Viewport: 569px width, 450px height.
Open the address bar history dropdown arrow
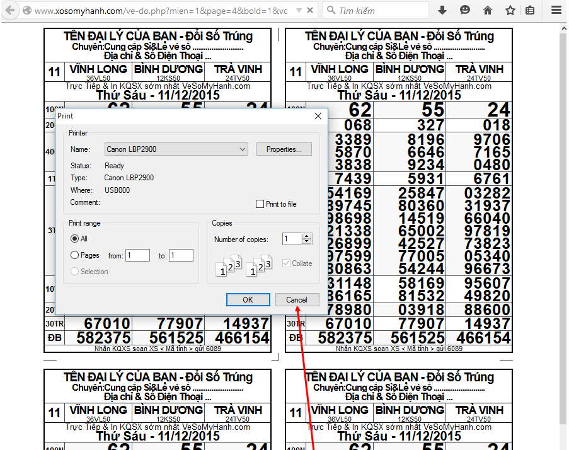(x=299, y=11)
